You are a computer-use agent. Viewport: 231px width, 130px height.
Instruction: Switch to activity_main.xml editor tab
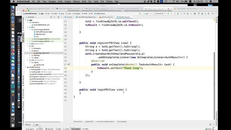(107, 17)
